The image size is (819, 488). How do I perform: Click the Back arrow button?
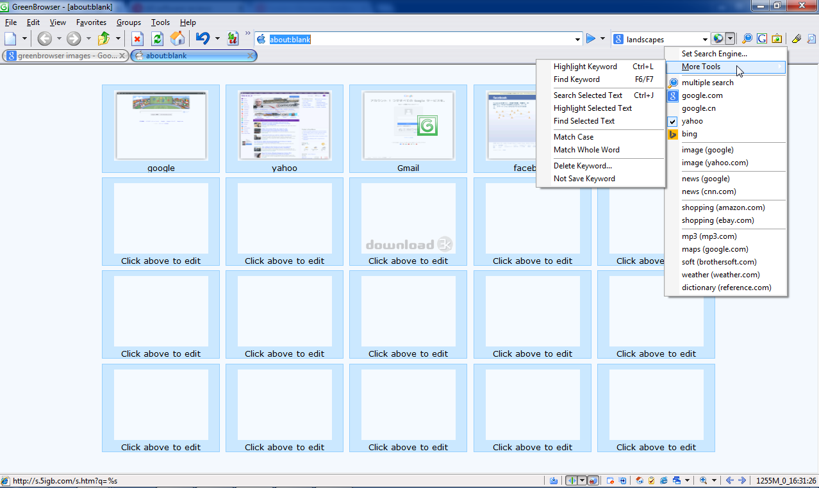pos(44,39)
